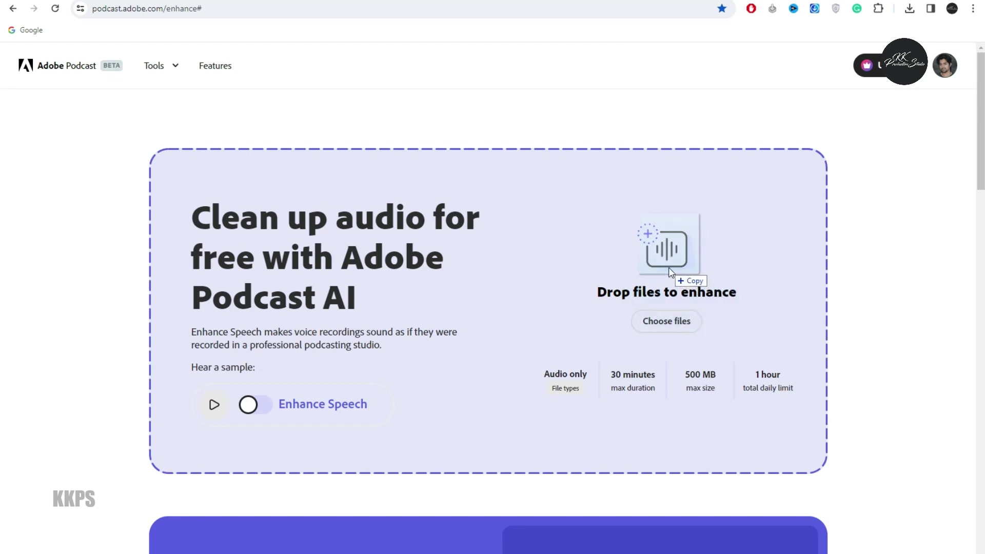The height and width of the screenshot is (554, 985).
Task: Reload the Adobe Podcast page
Action: [55, 8]
